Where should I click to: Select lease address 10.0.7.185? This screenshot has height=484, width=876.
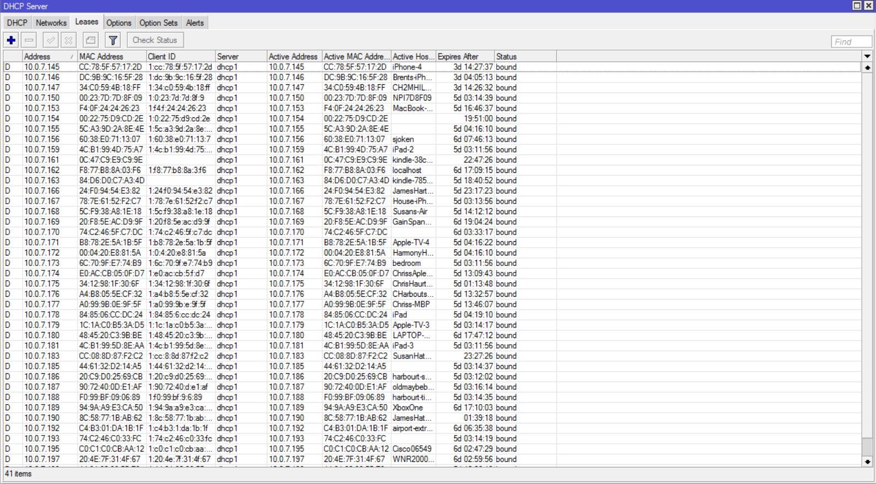coord(42,367)
